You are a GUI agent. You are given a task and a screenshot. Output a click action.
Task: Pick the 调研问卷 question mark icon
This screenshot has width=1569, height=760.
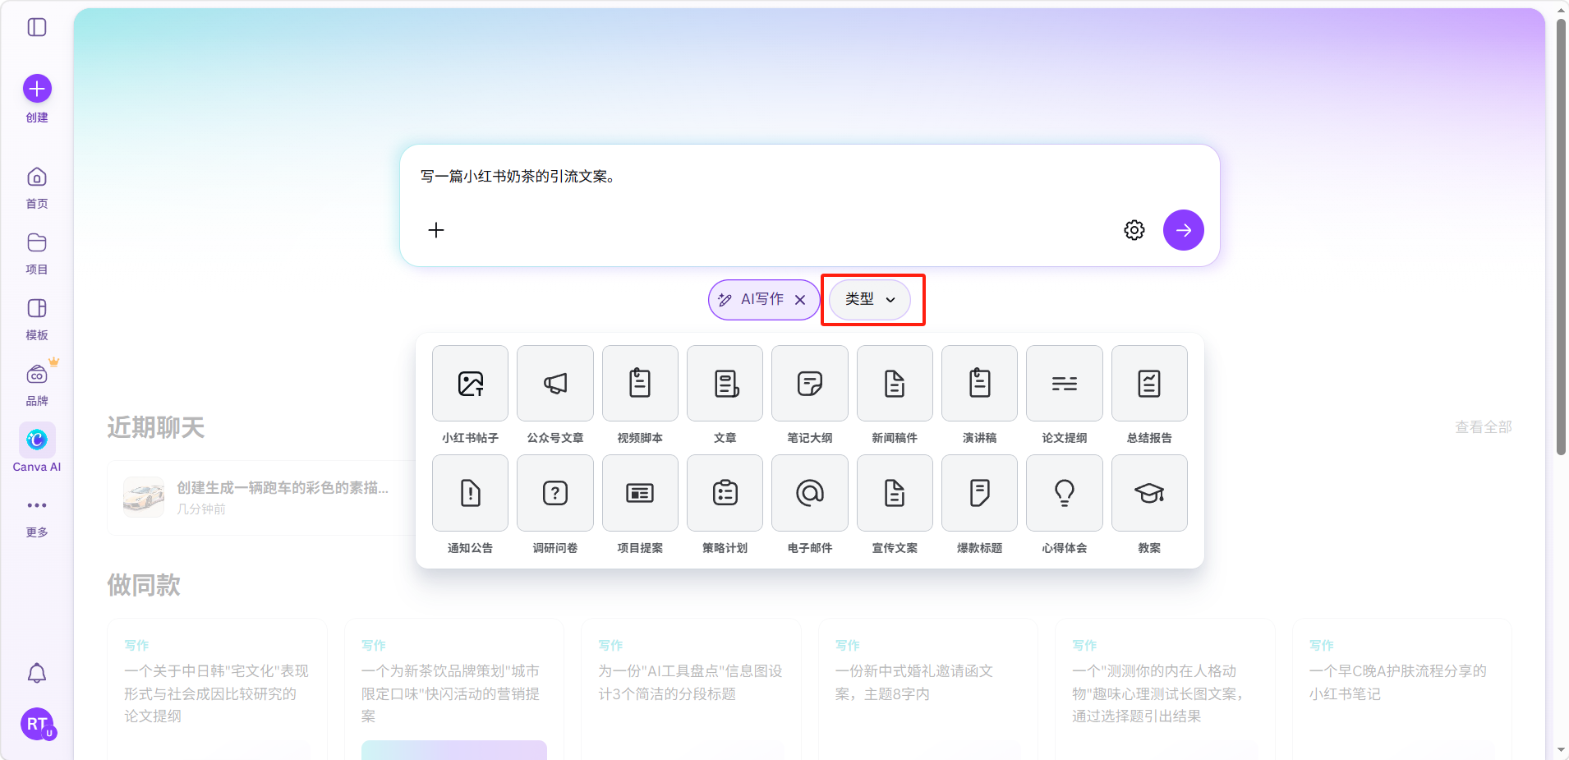(555, 493)
